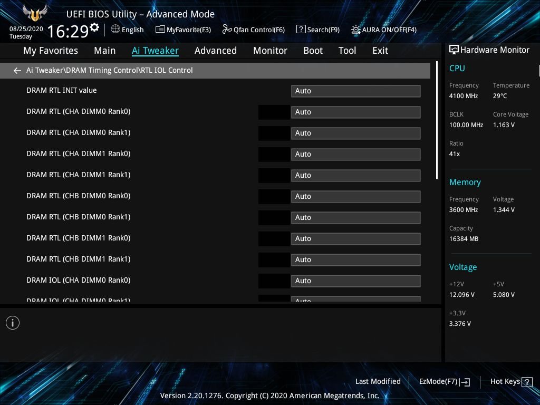Viewport: 540px width, 405px height.
Task: Click Last Modified button
Action: (378, 382)
